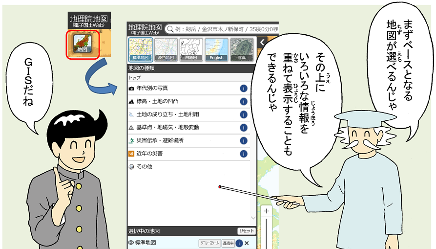436x249 pixels.
Task: Click the evacuation icon beside 災害伝承・避難場所
Action: click(x=131, y=141)
